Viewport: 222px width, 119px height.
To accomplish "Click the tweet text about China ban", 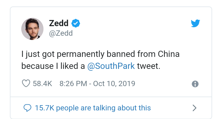I will coord(101,60).
